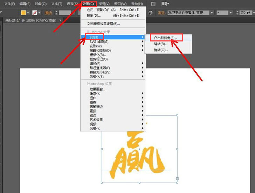Choose 裁剪标记(O) effect
255x193 pixels.
pyautogui.click(x=113, y=59)
